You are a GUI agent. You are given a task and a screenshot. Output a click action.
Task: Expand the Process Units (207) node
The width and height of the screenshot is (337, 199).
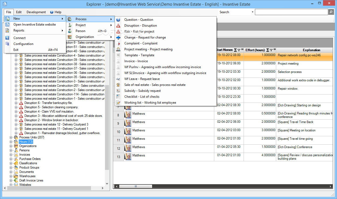click(11, 137)
